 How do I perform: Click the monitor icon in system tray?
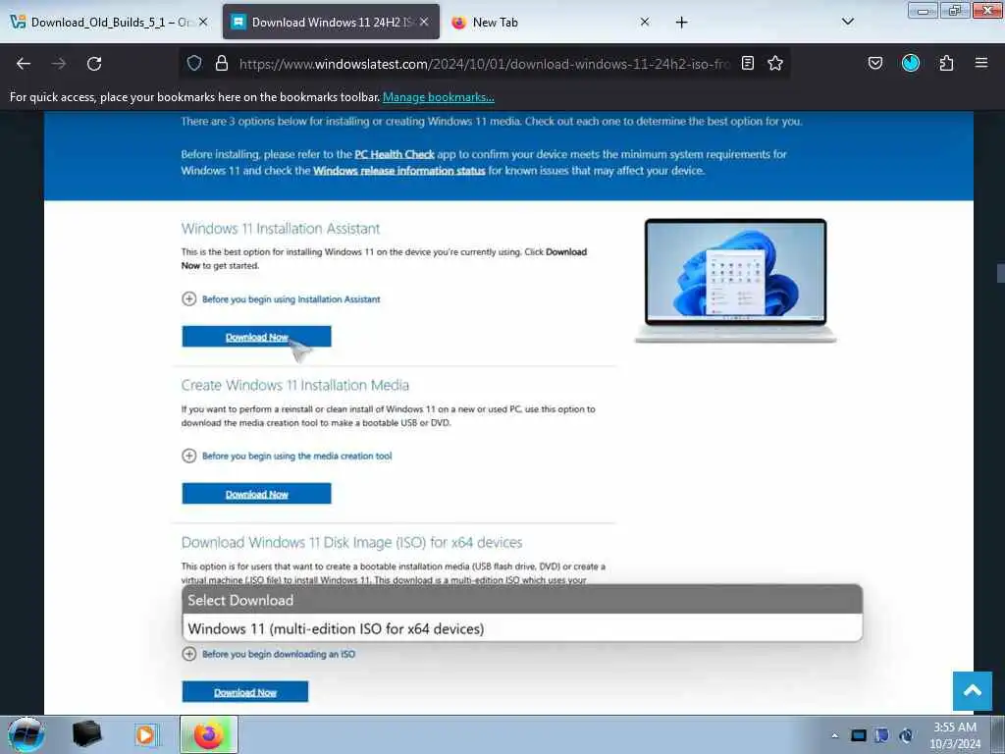pos(858,735)
